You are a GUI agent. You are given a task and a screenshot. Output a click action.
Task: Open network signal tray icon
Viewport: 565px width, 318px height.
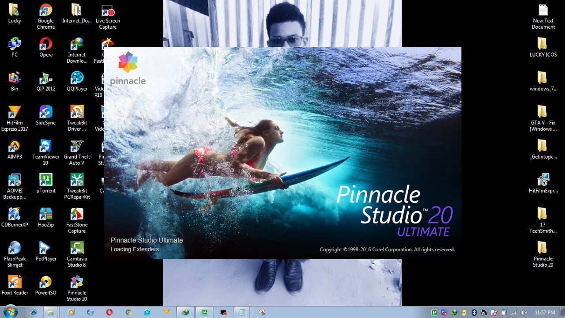pyautogui.click(x=514, y=312)
